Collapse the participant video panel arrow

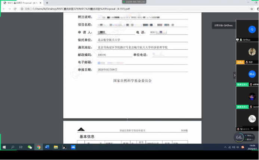tap(235, 75)
